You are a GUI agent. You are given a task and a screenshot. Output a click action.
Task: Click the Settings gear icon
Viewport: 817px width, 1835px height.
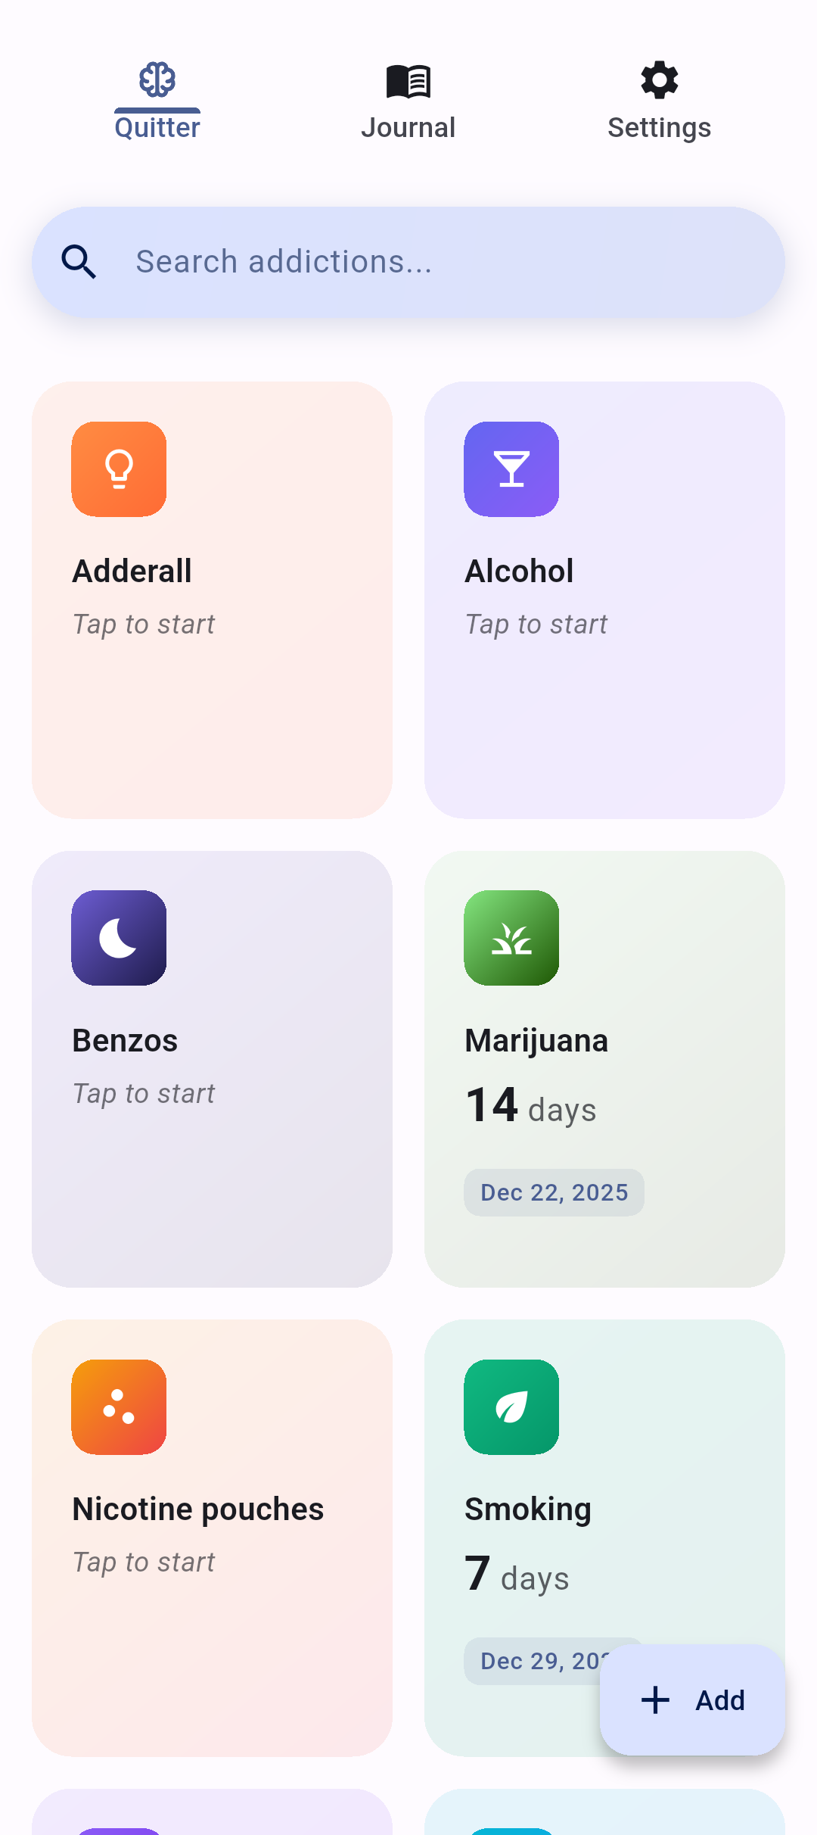pos(659,79)
